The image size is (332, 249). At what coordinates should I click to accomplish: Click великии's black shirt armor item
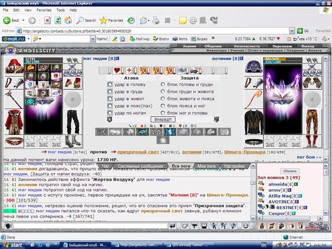point(253,122)
